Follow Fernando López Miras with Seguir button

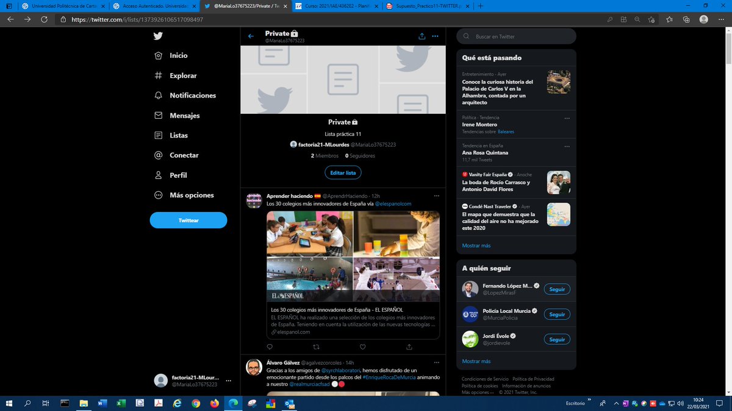click(x=557, y=289)
